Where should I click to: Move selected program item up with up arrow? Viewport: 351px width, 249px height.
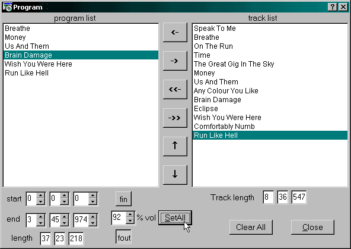175,146
